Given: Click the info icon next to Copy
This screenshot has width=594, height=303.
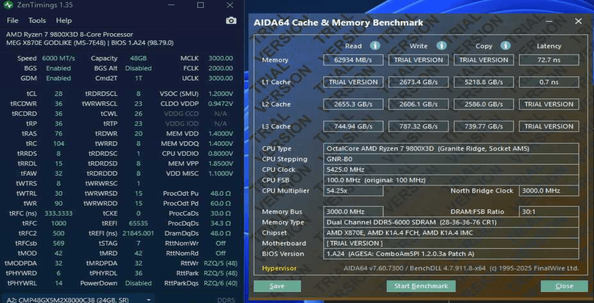Looking at the screenshot, I should (505, 45).
